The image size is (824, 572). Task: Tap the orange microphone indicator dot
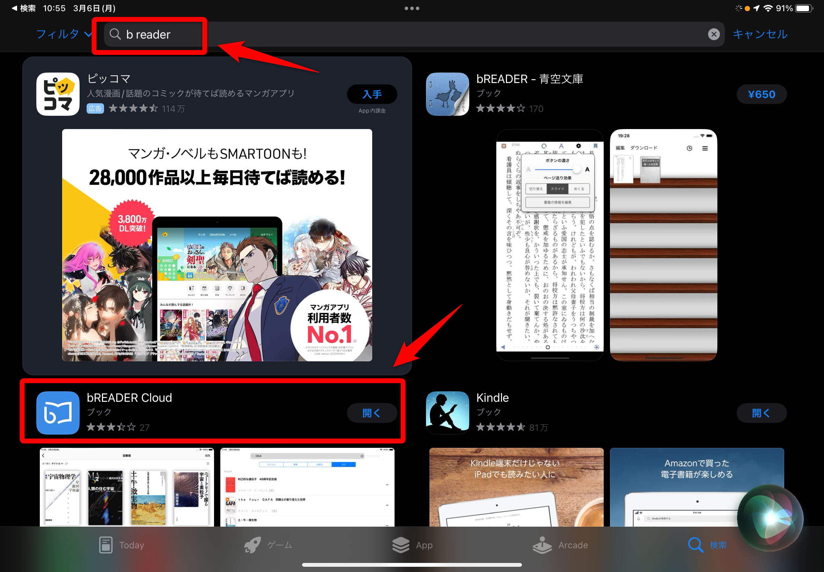point(747,9)
